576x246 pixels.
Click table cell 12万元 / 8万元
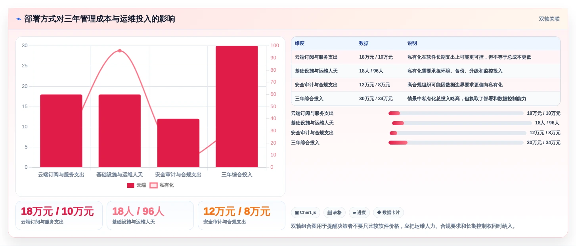(375, 85)
